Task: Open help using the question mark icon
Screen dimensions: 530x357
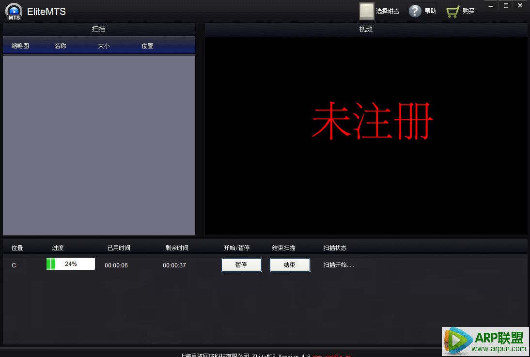Action: 416,11
